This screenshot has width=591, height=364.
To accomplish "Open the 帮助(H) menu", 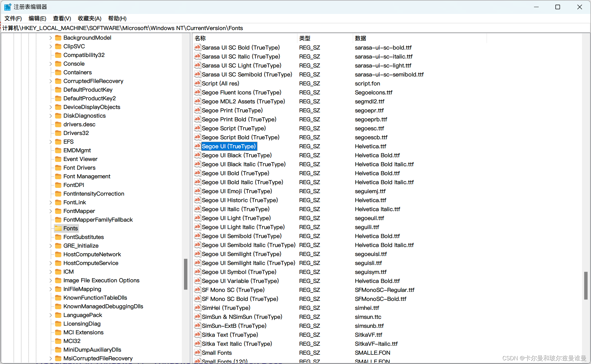I will [117, 19].
